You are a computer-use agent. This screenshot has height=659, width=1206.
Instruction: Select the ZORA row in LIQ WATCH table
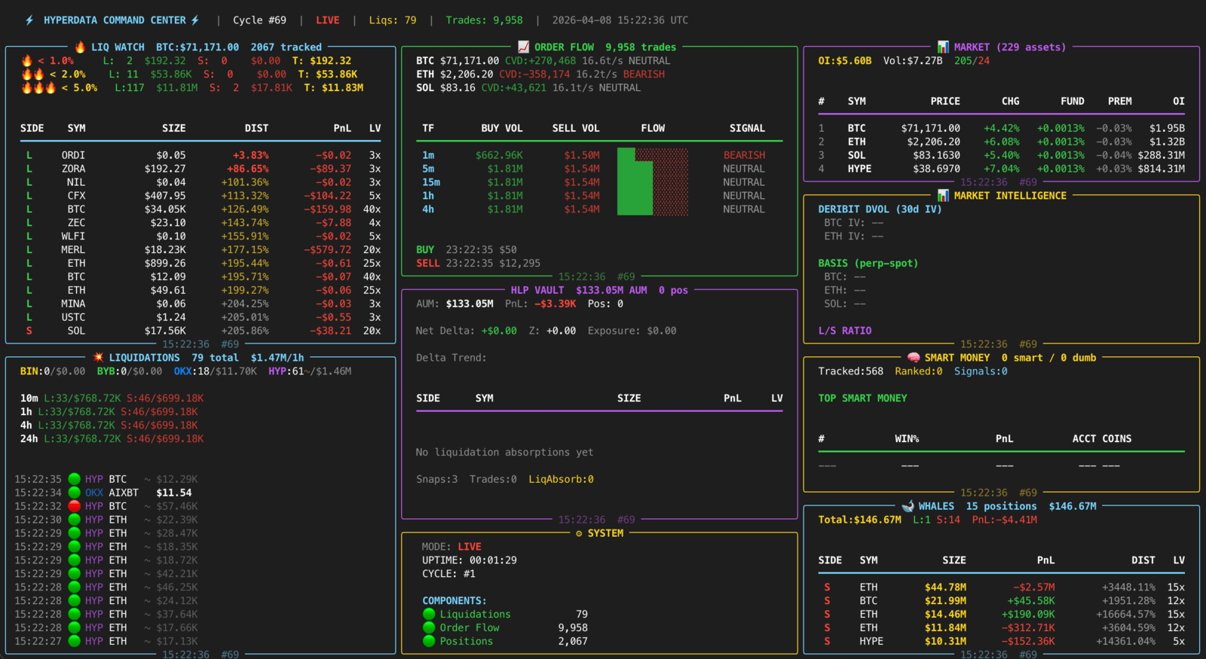pyautogui.click(x=200, y=169)
